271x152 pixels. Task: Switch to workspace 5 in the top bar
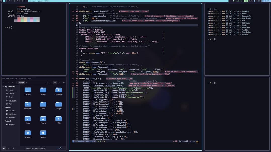[x=12, y=1]
